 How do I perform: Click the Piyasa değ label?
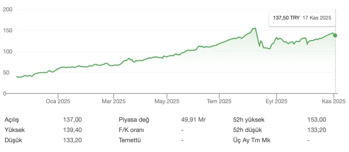click(x=134, y=120)
